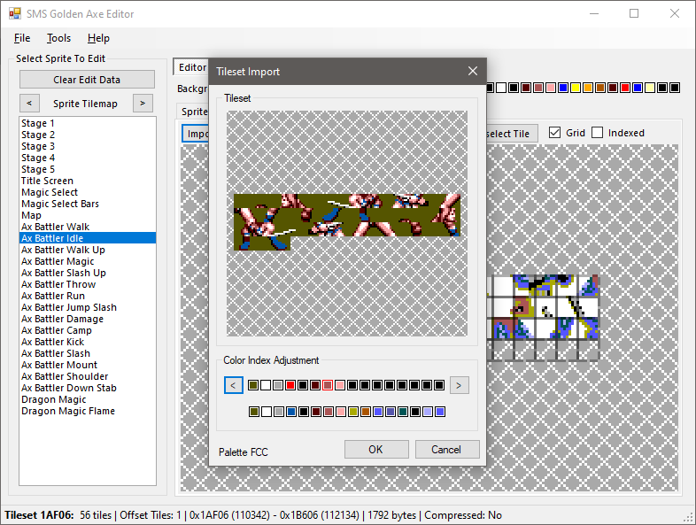Viewport: 696px width, 525px height.
Task: Pick the slate purple swatch in dialog lower palette
Action: click(391, 412)
